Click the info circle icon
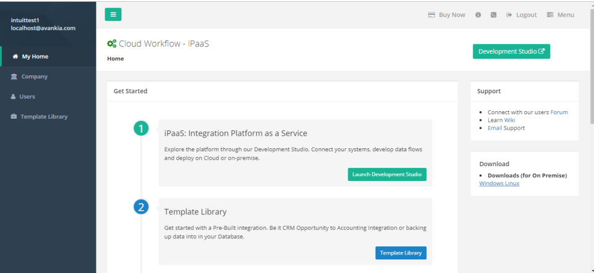This screenshot has width=594, height=273. point(478,15)
